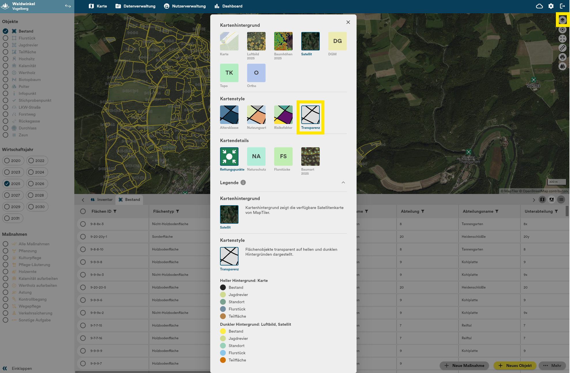
Task: Open the Abteilungsname column filter
Action: (497, 211)
